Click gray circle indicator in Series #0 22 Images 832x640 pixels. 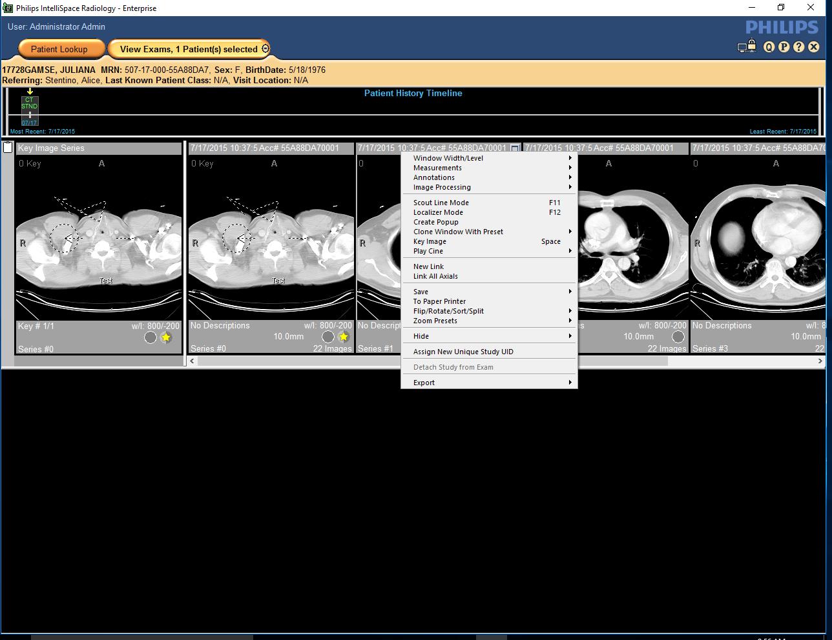click(x=328, y=337)
